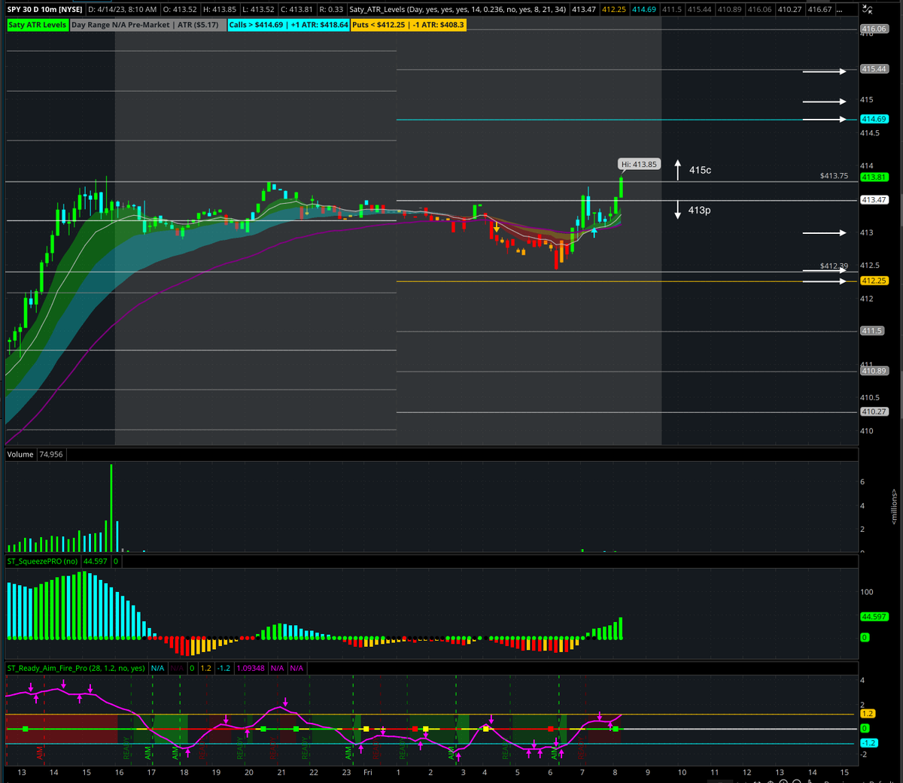
Task: Click the white 413.47 price axis bubble
Action: [874, 200]
